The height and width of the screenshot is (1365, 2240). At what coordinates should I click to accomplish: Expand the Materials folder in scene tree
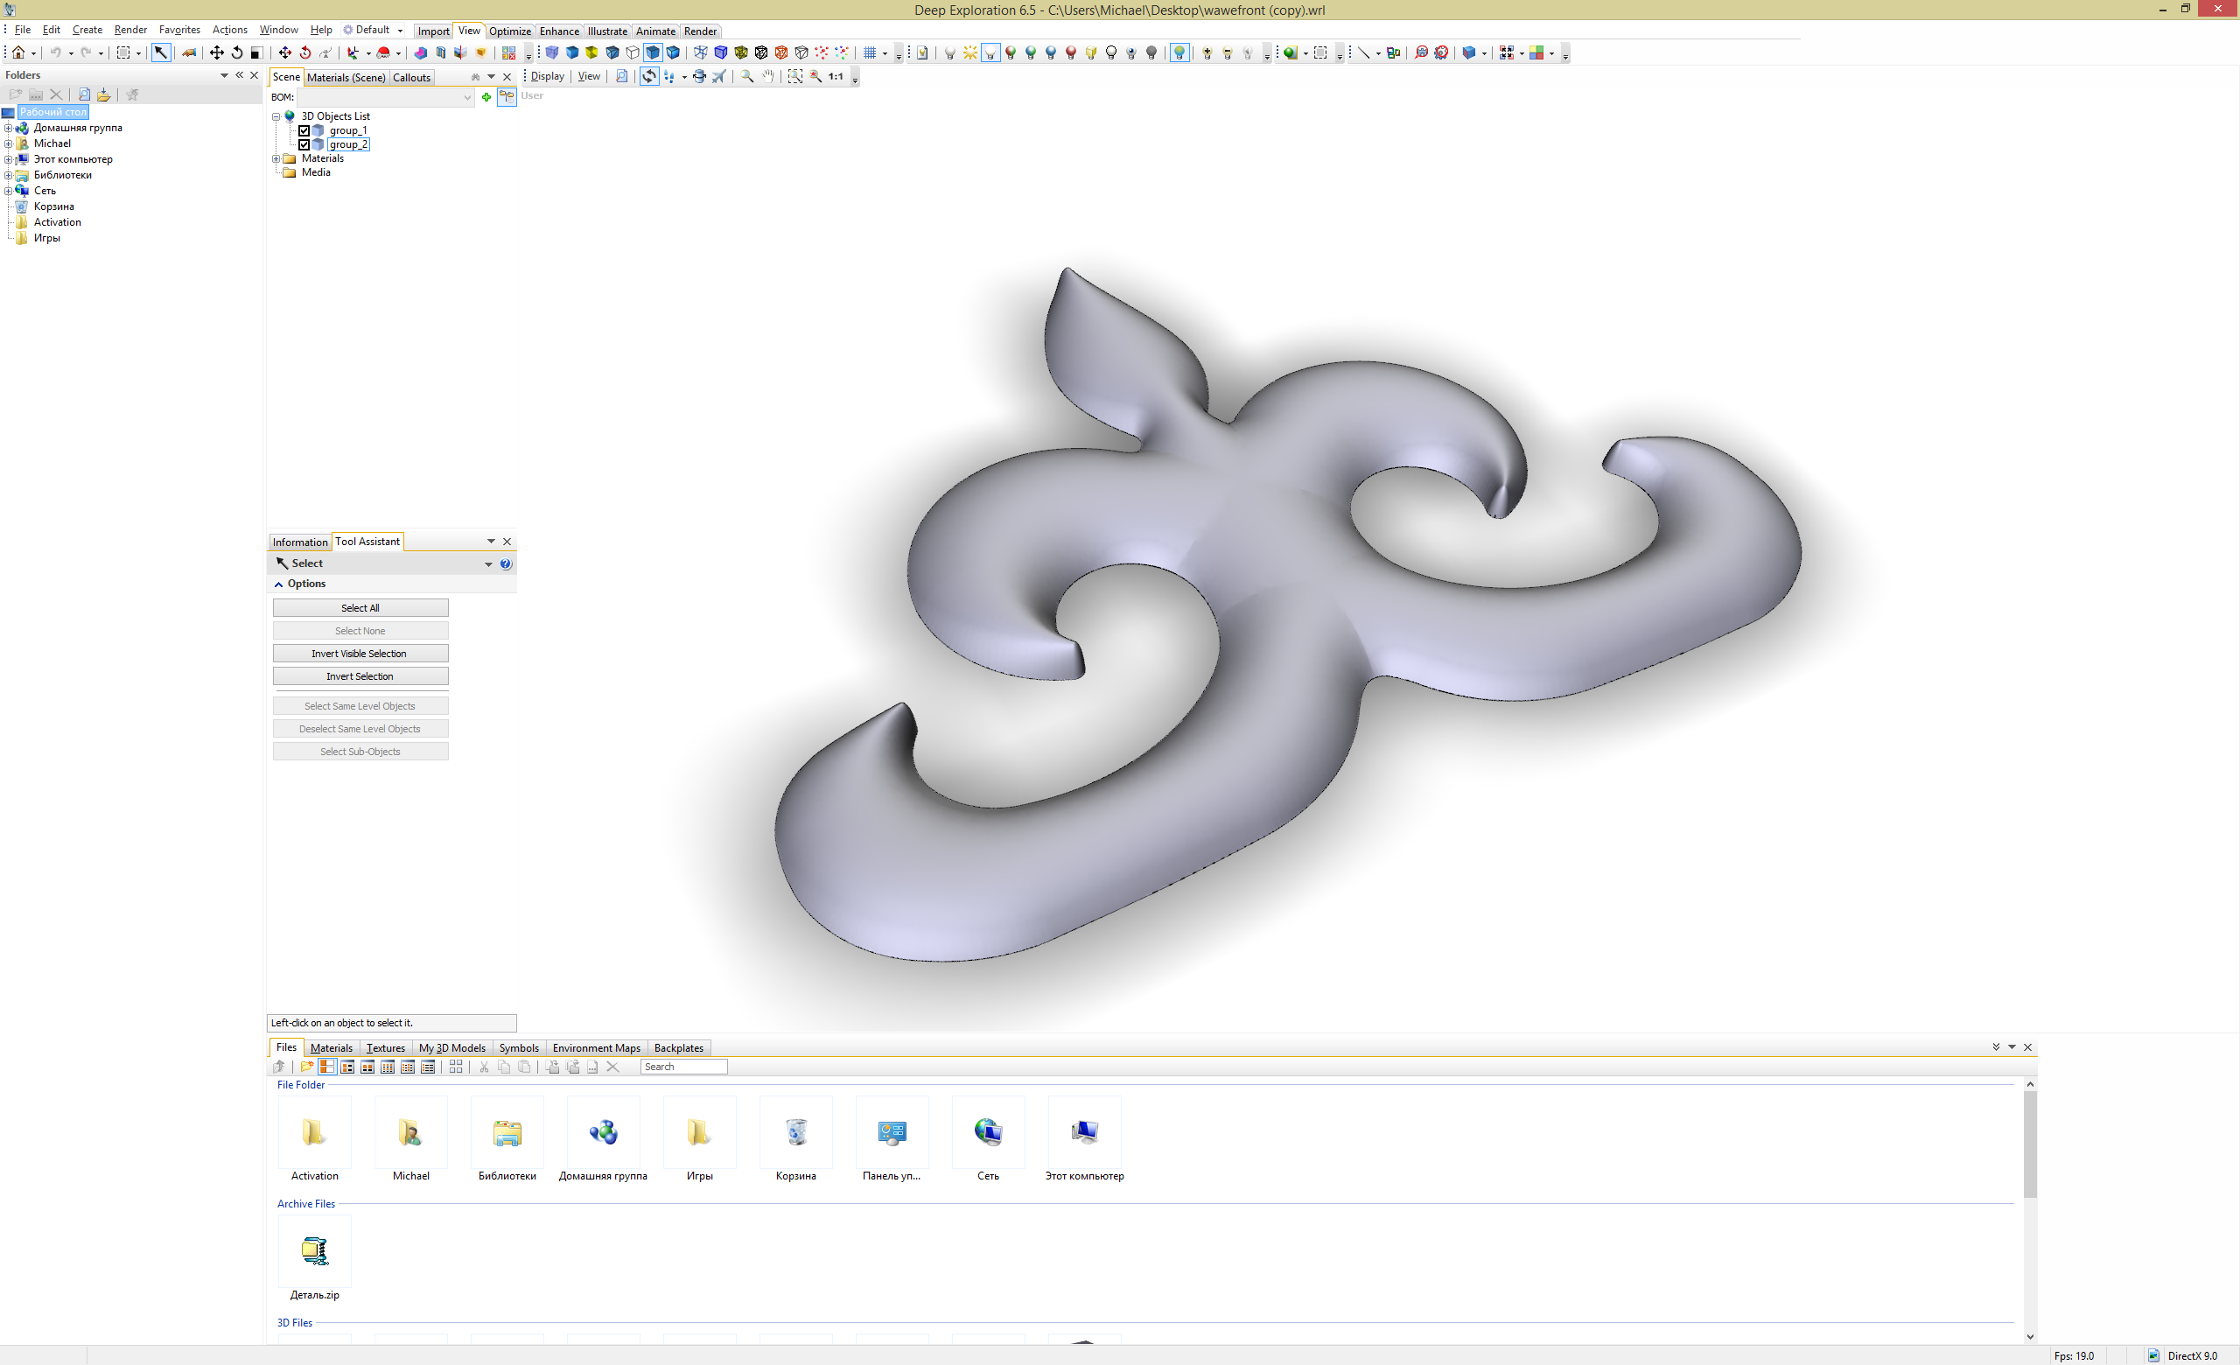276,158
